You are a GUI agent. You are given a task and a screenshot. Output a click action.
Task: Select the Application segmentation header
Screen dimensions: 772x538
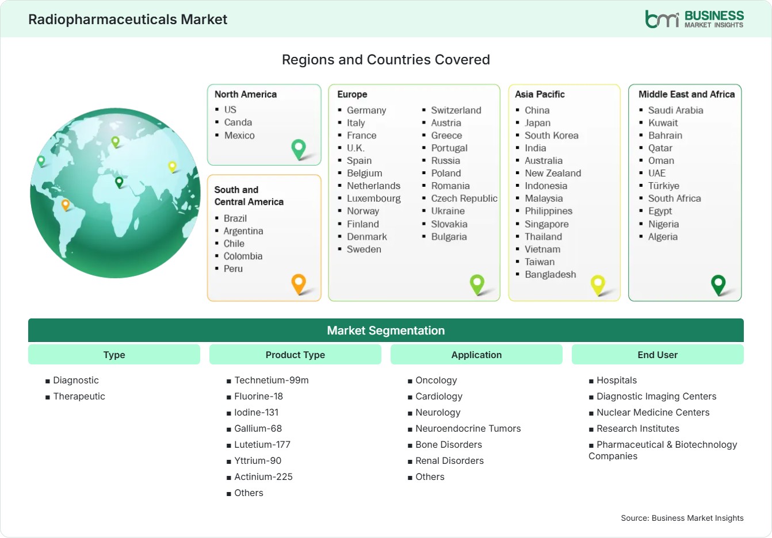click(x=476, y=355)
